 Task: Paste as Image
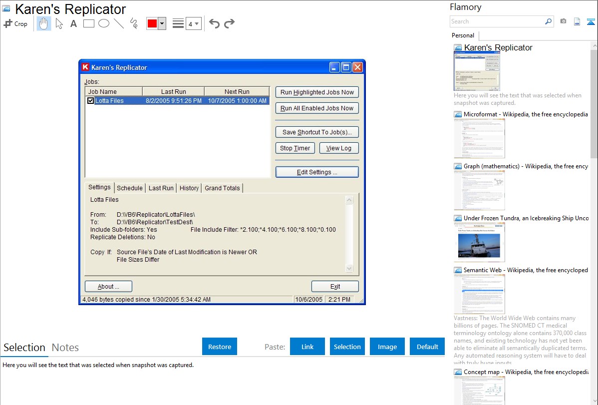point(387,347)
